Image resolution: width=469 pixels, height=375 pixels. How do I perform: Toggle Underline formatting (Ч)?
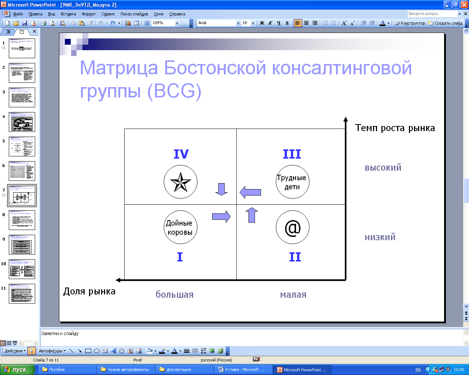[x=278, y=23]
